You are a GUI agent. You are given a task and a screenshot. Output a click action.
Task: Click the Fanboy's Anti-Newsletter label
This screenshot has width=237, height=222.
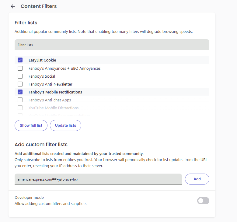50,84
